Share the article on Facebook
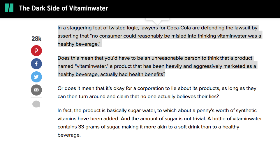280x143 pixels. (36, 64)
